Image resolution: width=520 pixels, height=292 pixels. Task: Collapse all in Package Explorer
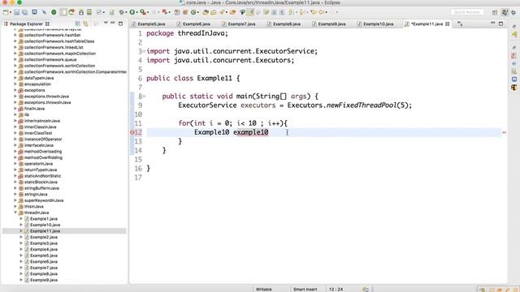tap(78, 24)
